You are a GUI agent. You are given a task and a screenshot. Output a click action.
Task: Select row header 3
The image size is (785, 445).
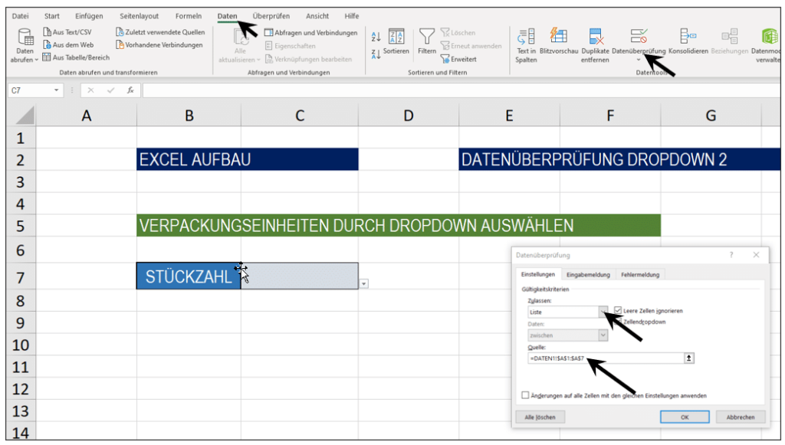[x=21, y=182]
